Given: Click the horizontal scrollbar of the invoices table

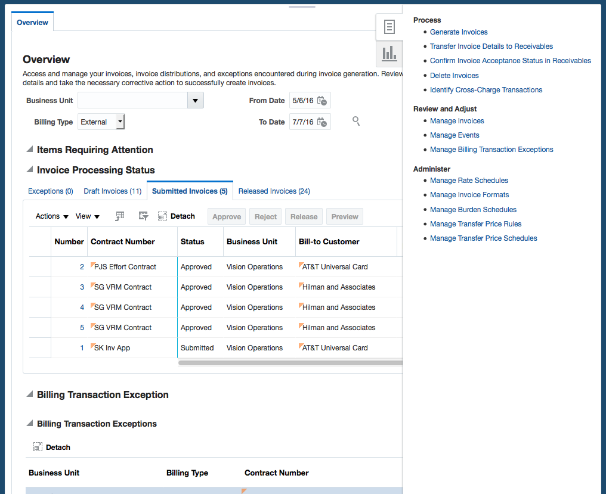Looking at the screenshot, I should pos(290,362).
